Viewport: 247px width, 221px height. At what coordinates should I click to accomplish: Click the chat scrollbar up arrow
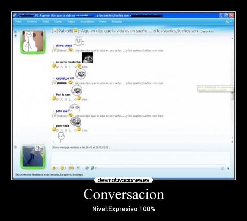pos(232,38)
